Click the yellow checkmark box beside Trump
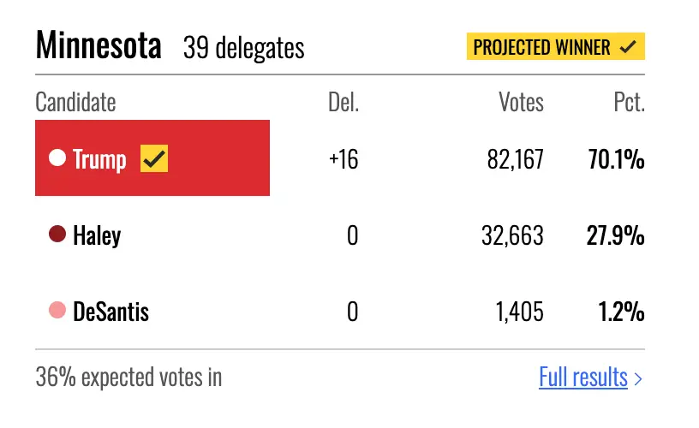The height and width of the screenshot is (428, 699). click(154, 158)
